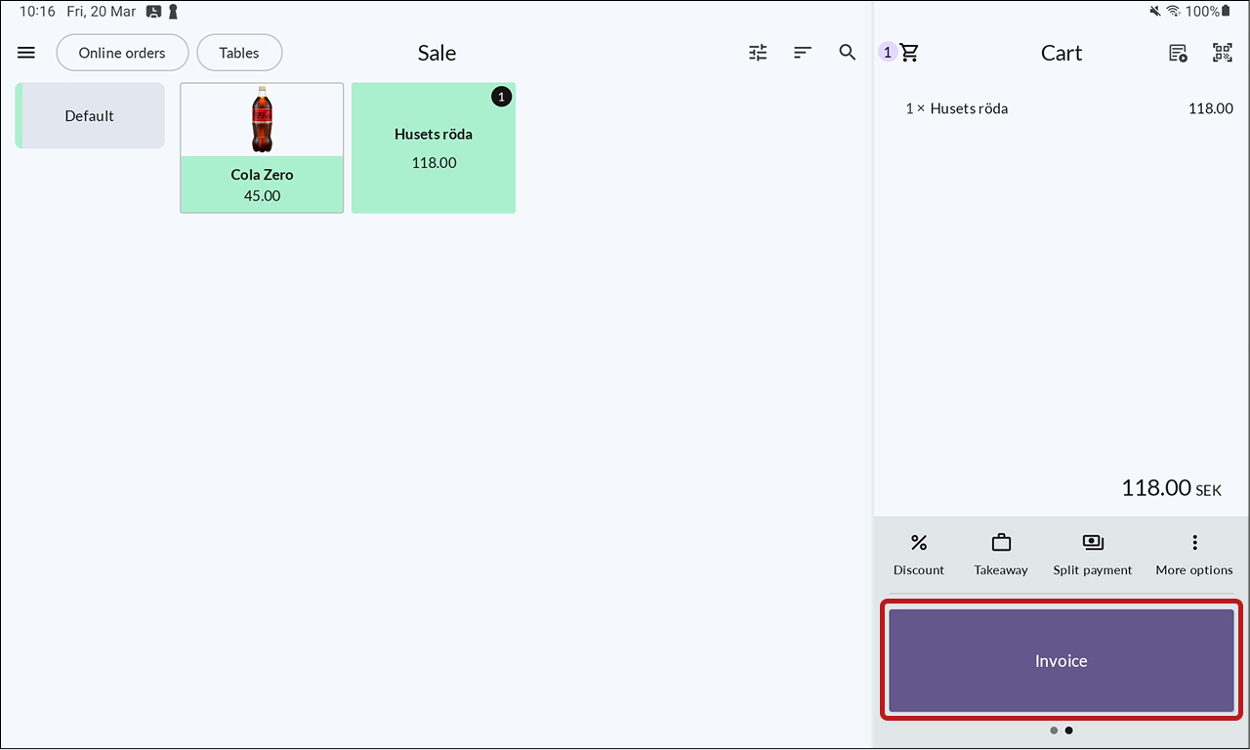This screenshot has height=750, width=1250.
Task: Open the hamburger navigation menu
Action: point(26,53)
